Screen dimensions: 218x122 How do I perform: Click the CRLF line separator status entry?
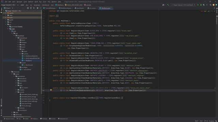point(201,121)
